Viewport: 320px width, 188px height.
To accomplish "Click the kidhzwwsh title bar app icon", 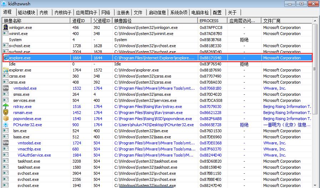I will 4,4.
